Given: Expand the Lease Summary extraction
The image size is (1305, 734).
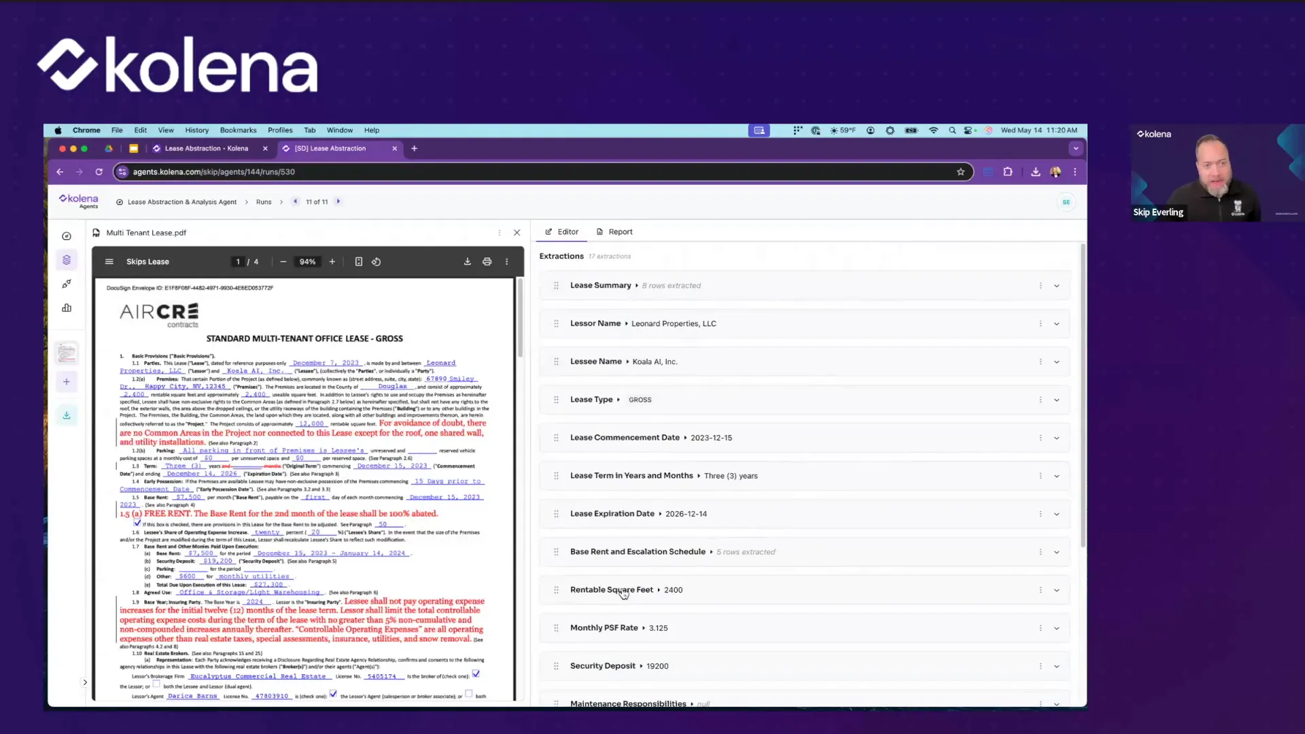Looking at the screenshot, I should 1057,286.
